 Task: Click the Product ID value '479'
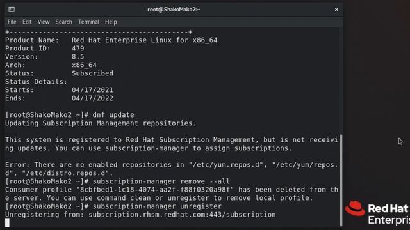pyautogui.click(x=78, y=49)
